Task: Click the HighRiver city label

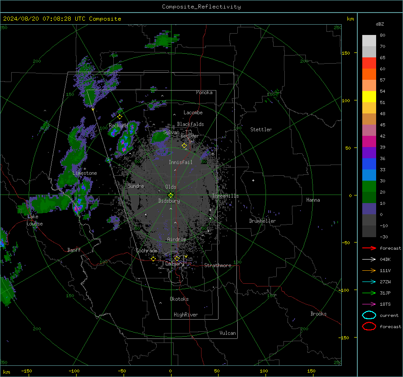Action: 186,315
